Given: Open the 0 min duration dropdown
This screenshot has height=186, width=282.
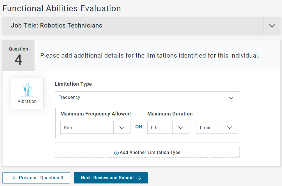Looking at the screenshot, I should [209, 128].
